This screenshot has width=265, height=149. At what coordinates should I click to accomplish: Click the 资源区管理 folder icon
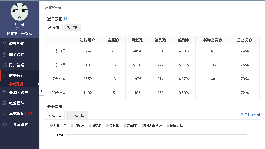[x=4, y=93]
